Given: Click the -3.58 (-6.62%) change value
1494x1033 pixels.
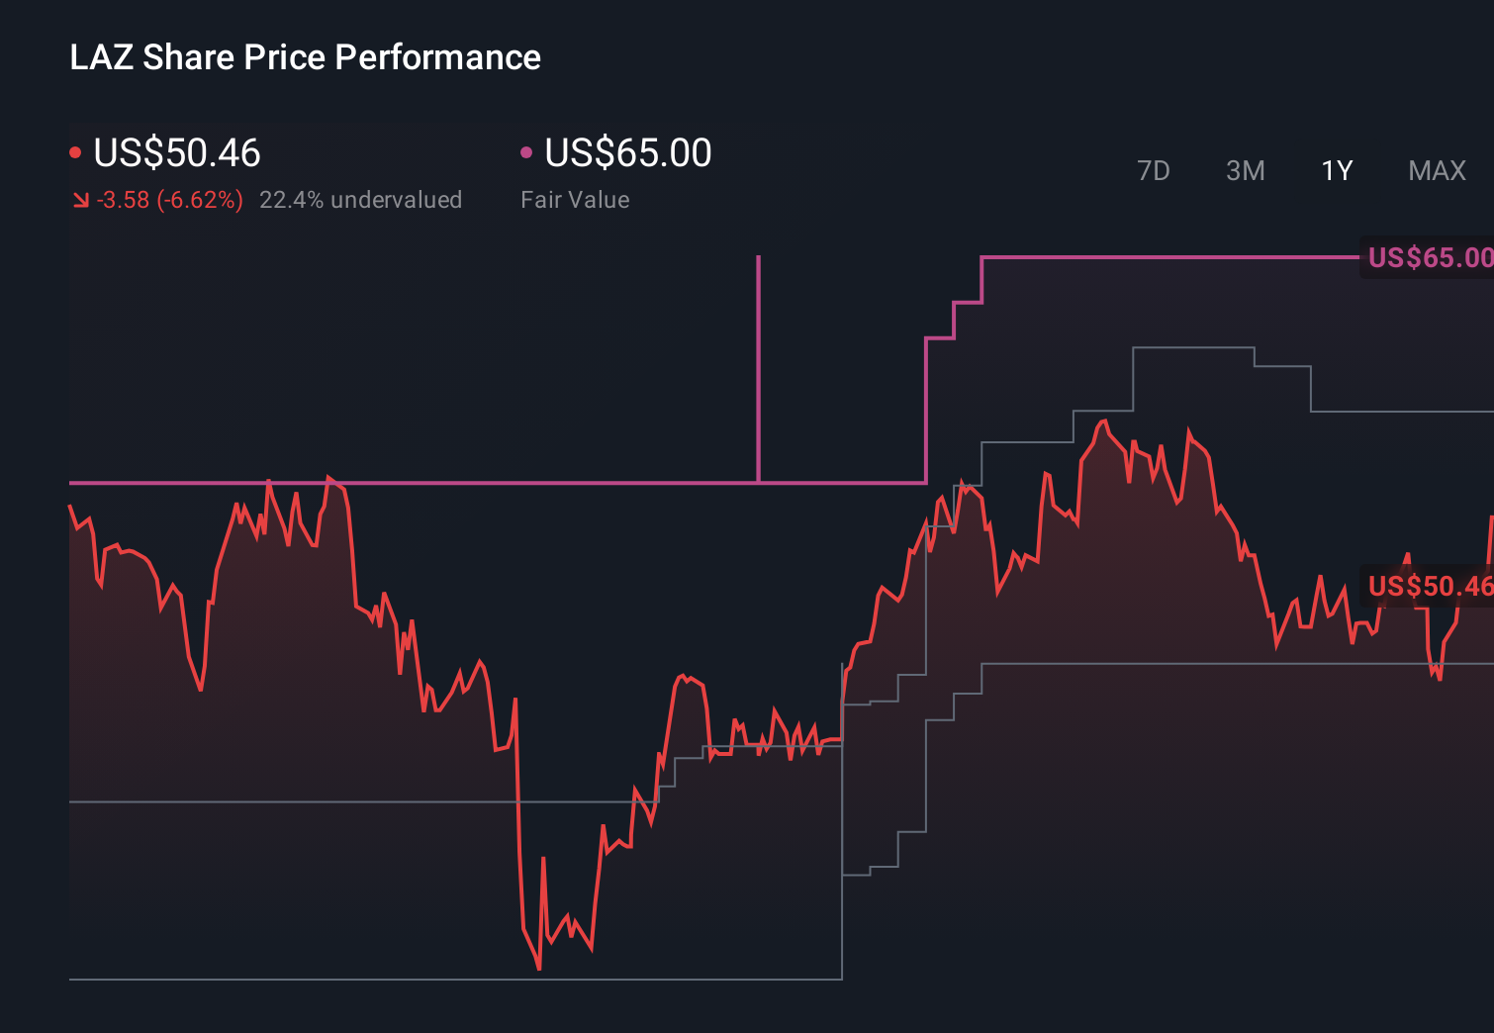Looking at the screenshot, I should coord(168,199).
